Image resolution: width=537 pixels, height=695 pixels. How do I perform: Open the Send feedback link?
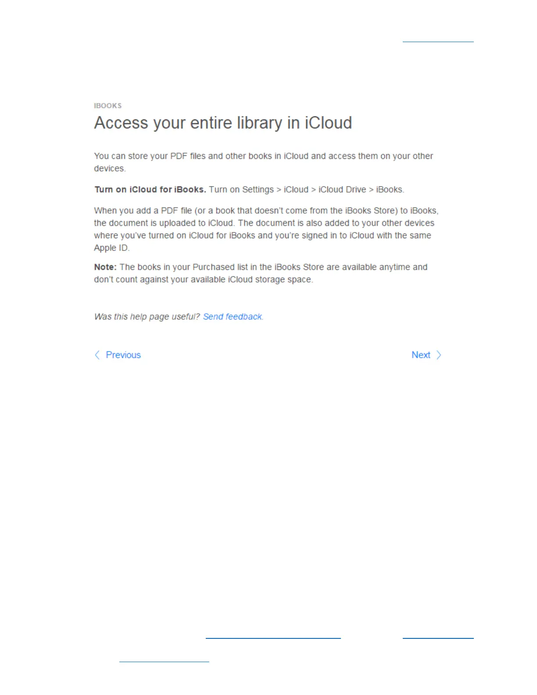(233, 317)
